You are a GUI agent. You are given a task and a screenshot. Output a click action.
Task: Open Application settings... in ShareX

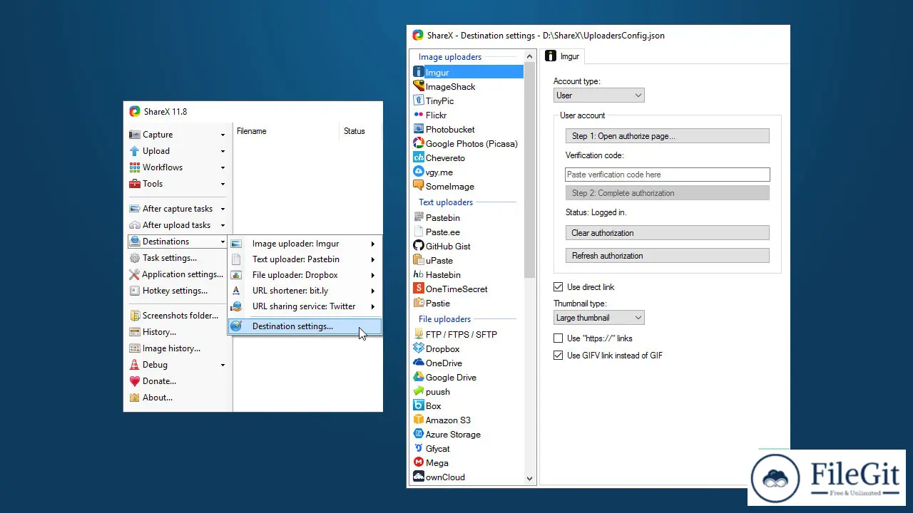pos(177,274)
